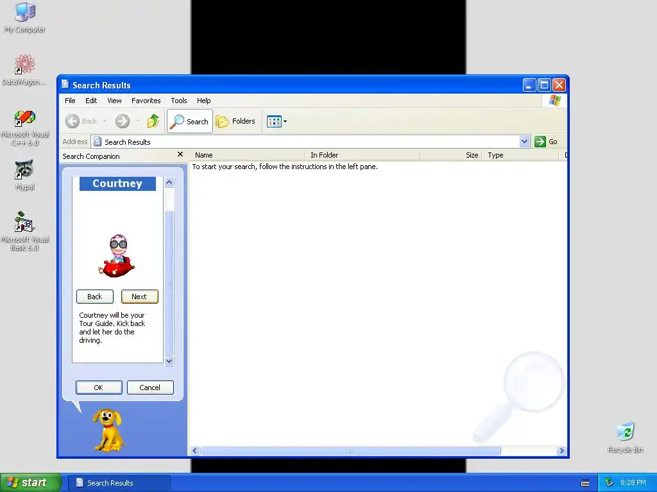This screenshot has width=657, height=492.
Task: Click the Back character button
Action: coord(95,297)
